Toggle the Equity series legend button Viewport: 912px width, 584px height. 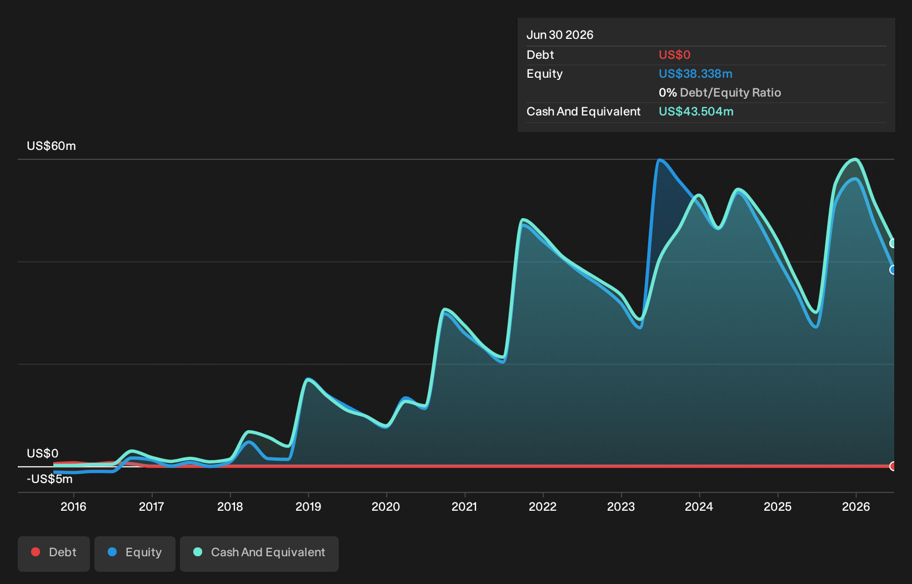(x=135, y=553)
